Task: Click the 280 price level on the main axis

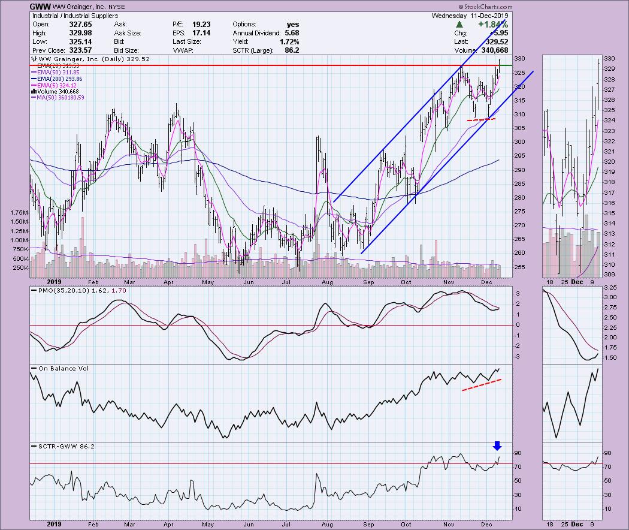Action: click(x=519, y=197)
